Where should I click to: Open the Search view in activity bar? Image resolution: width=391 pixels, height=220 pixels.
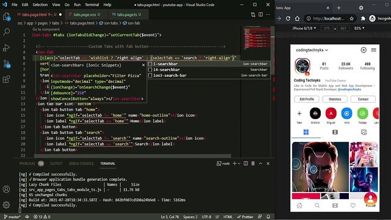pos(6,32)
